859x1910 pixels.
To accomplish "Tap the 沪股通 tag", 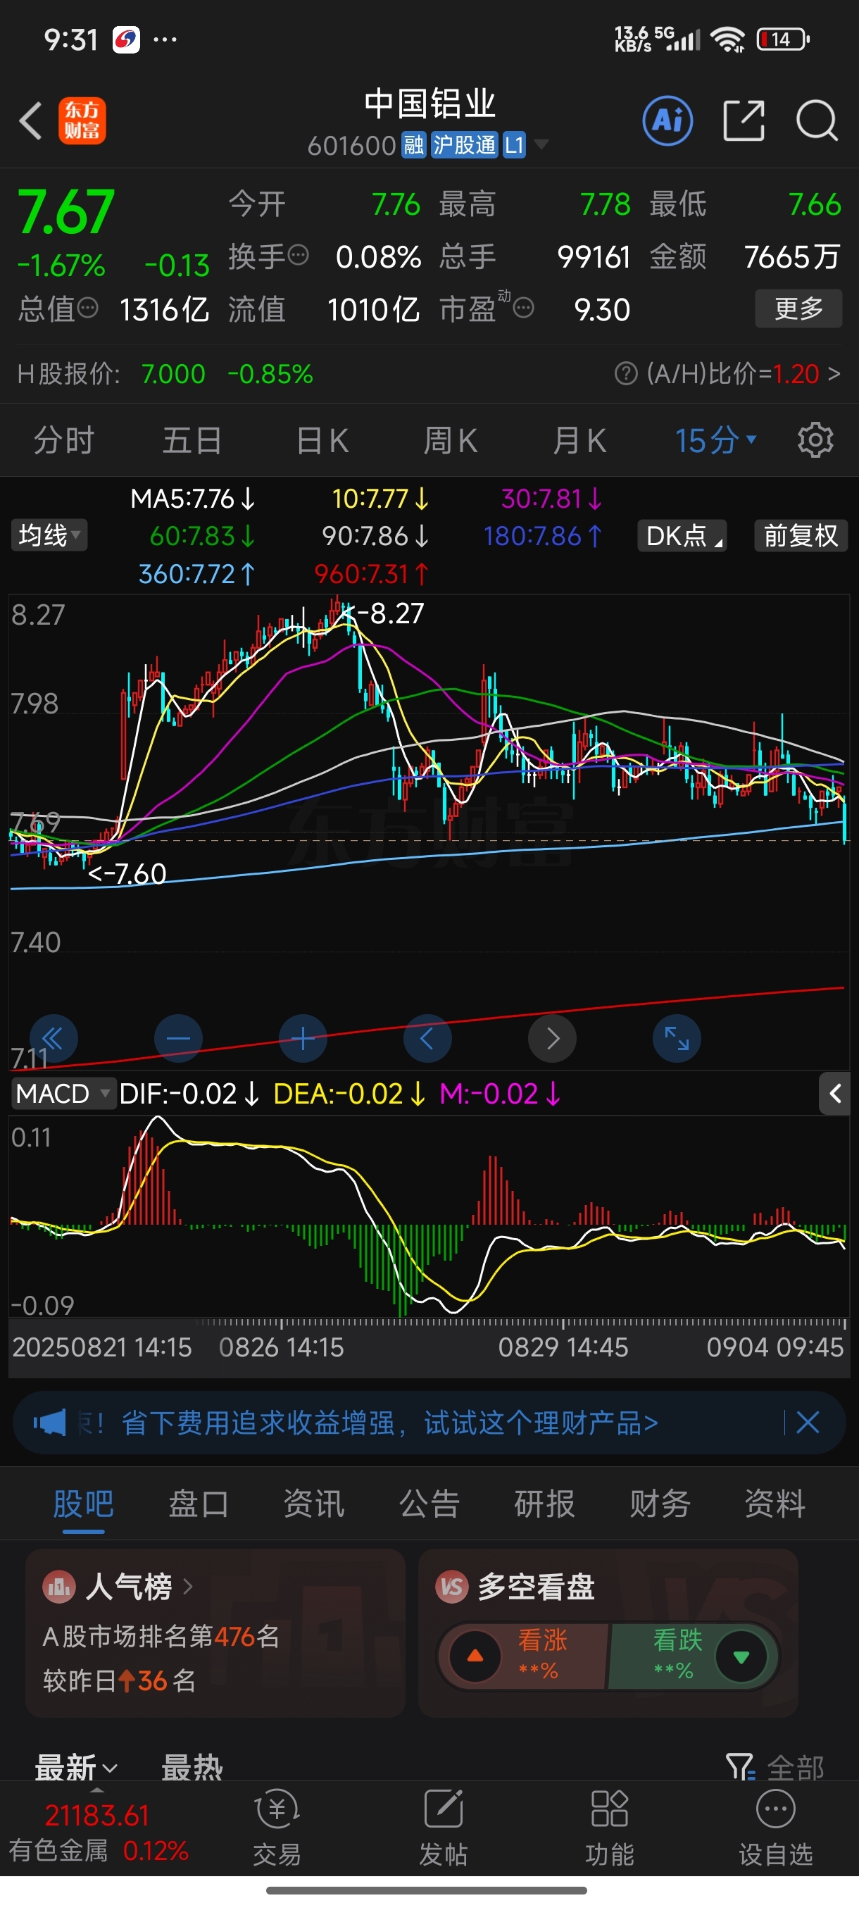I will (464, 144).
